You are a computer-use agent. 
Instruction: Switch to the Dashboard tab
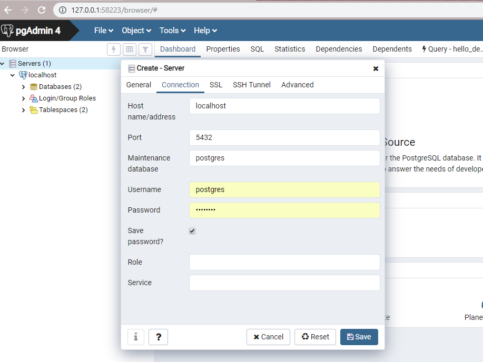178,49
